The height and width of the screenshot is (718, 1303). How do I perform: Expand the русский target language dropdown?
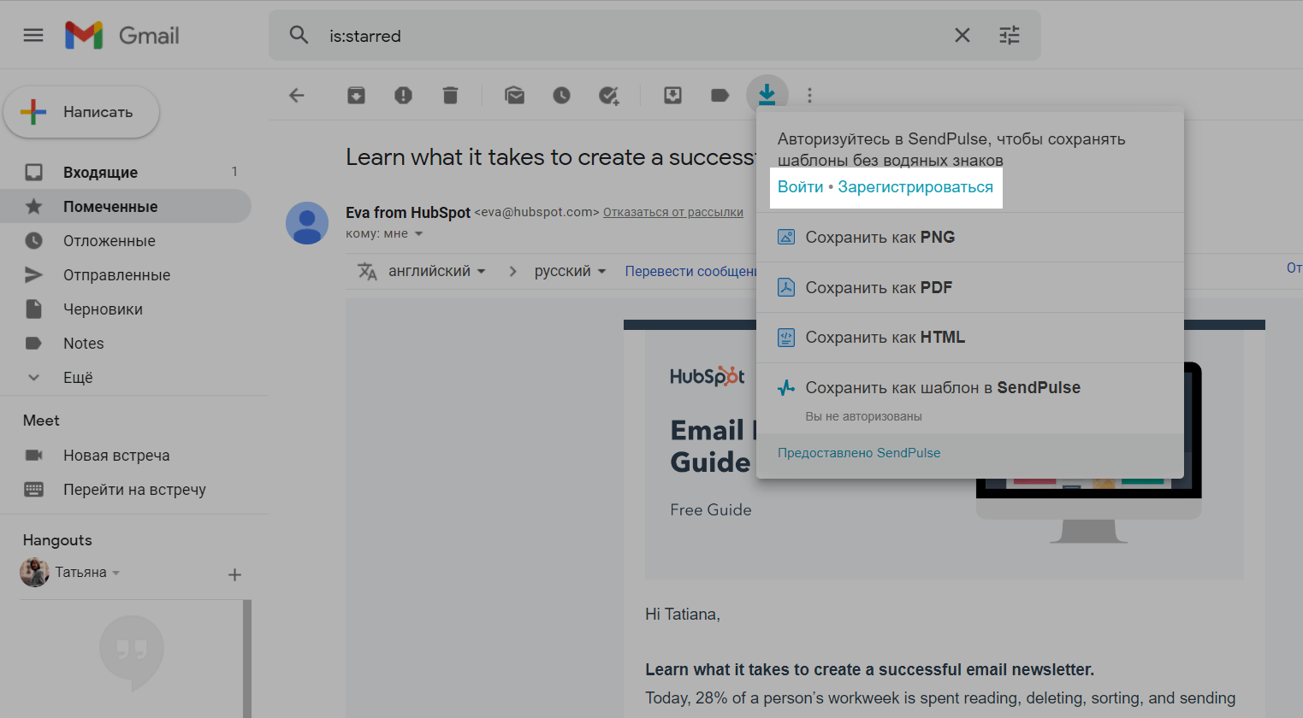pyautogui.click(x=570, y=271)
